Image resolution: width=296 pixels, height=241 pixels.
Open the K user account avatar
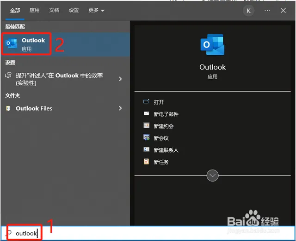[x=249, y=11]
